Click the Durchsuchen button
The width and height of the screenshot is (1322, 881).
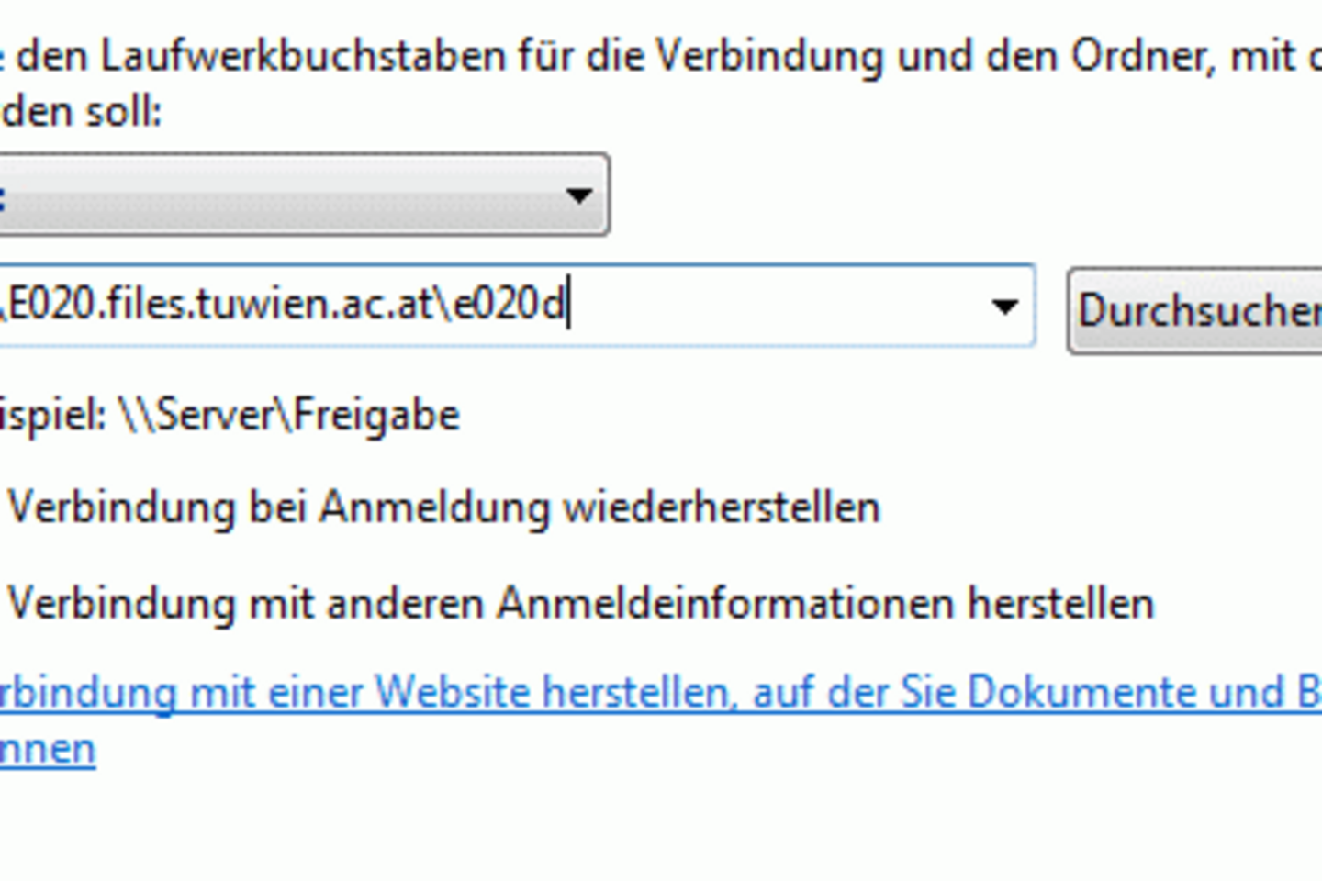coord(1194,310)
